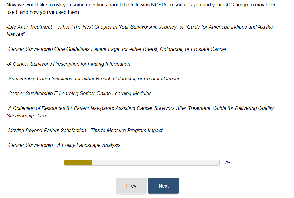Click the Next button

click(x=163, y=186)
